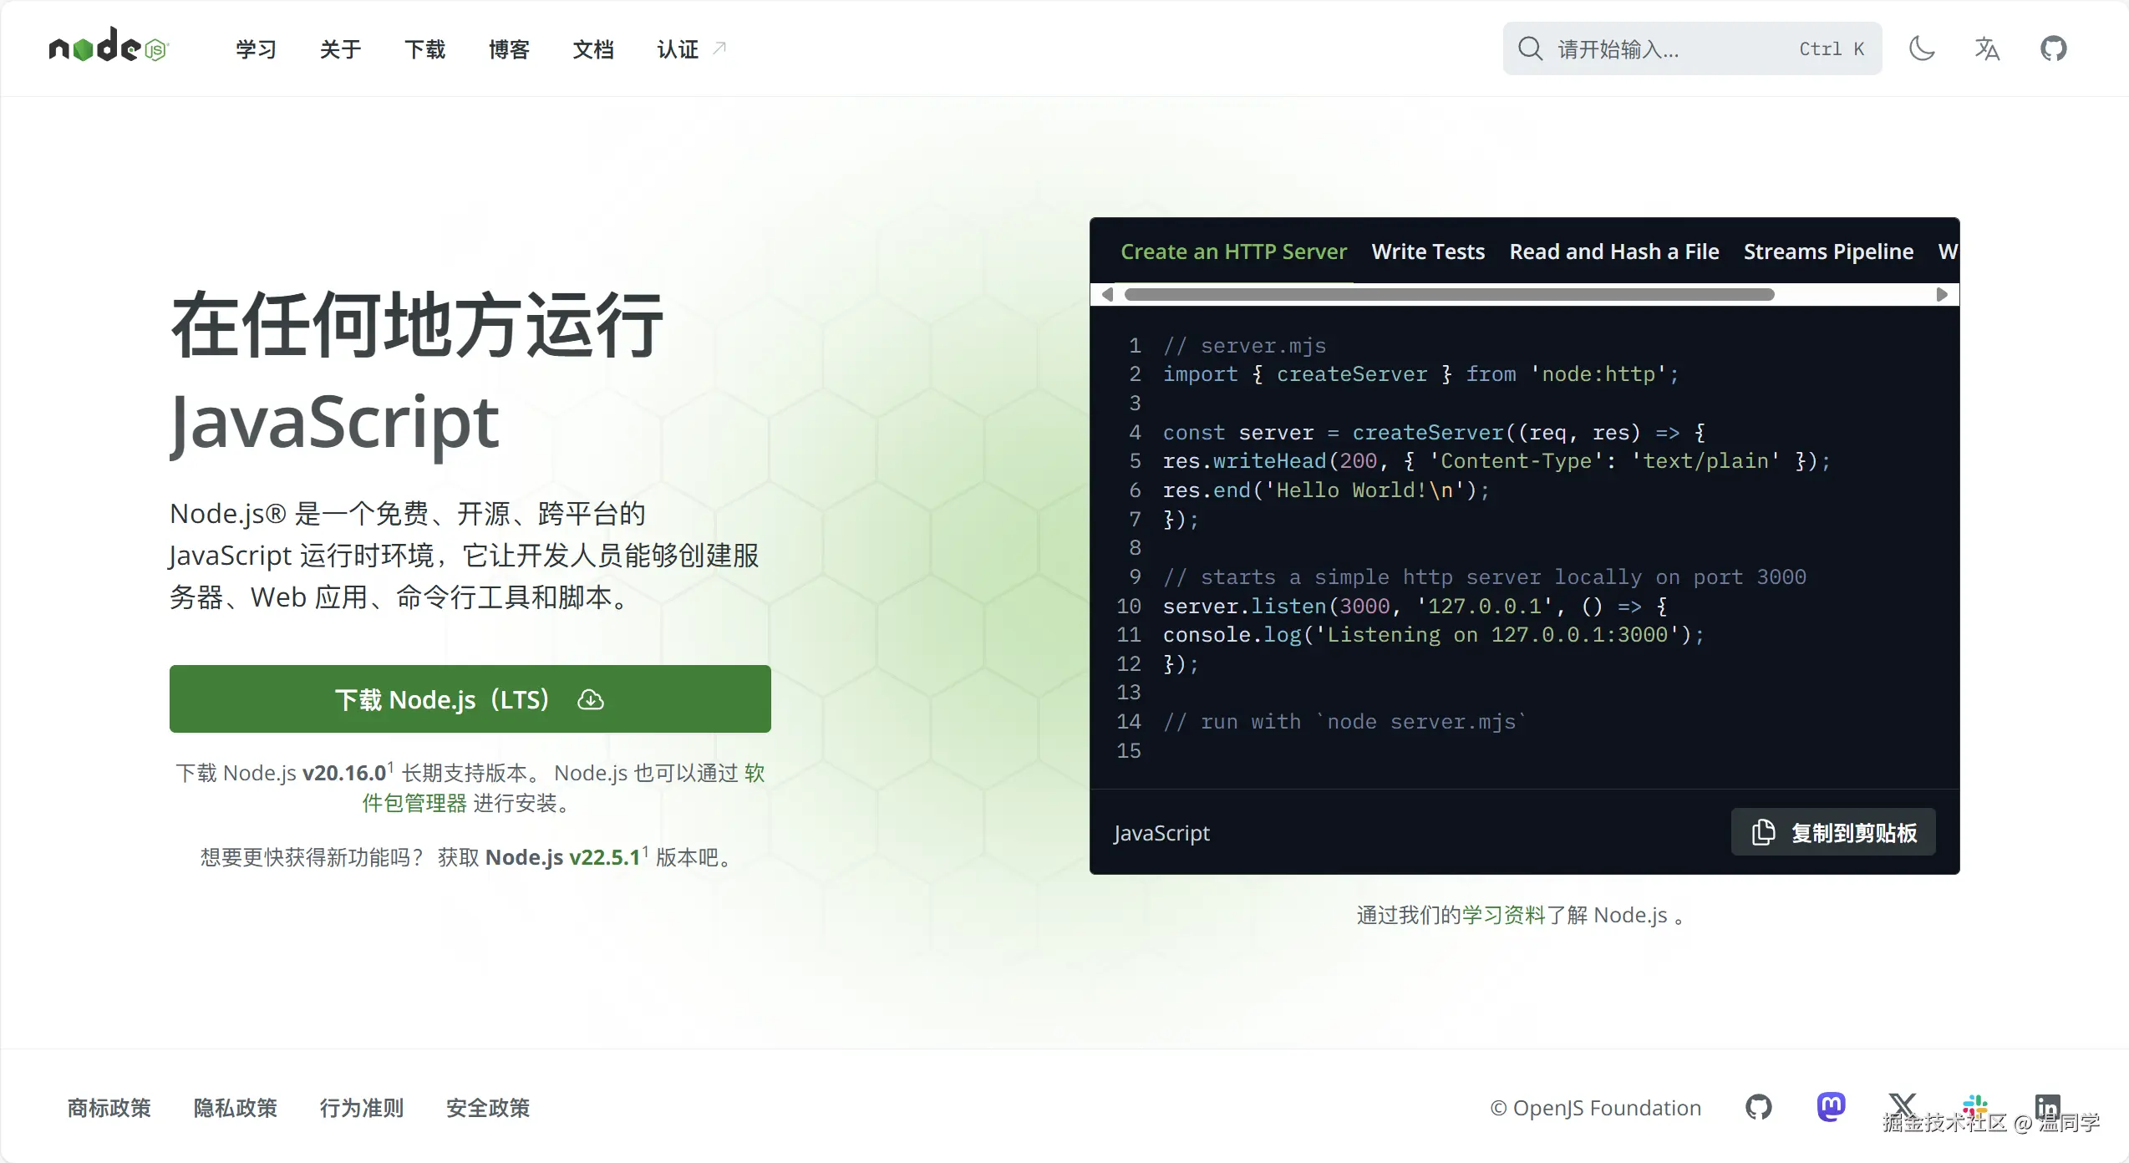Click the X (Twitter) icon in the footer

(x=1903, y=1106)
